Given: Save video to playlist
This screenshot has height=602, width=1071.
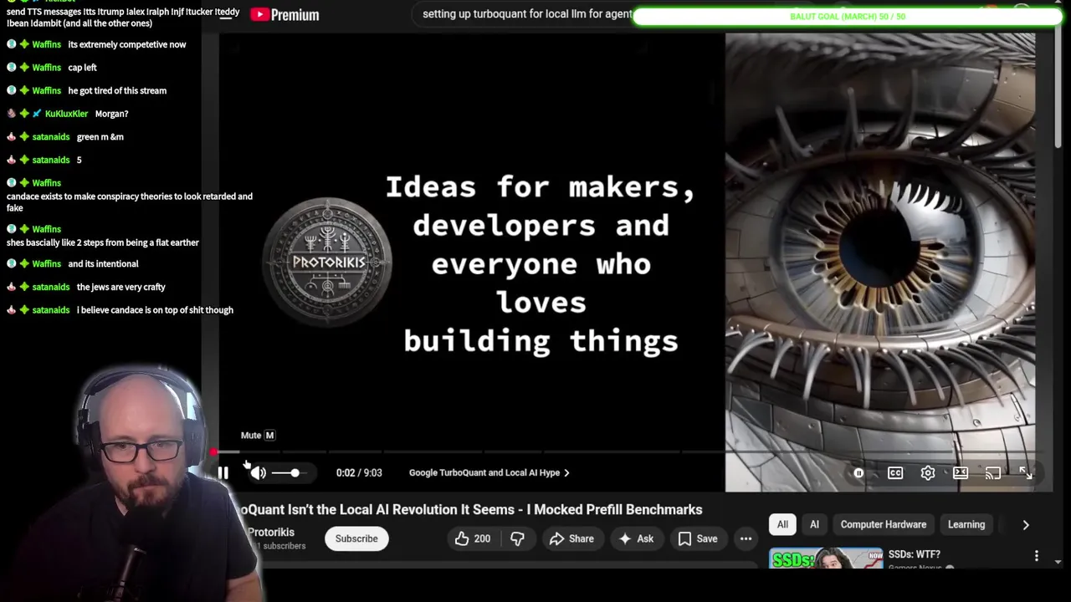Looking at the screenshot, I should (x=698, y=538).
